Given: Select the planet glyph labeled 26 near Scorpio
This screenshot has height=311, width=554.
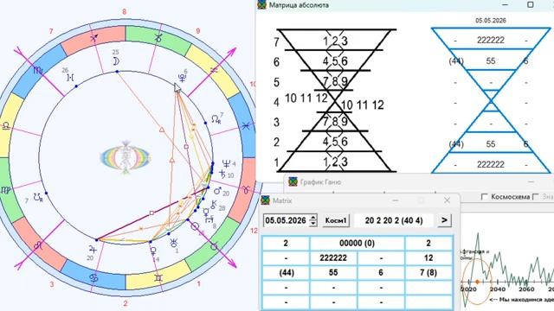Looking at the screenshot, I should [x=70, y=77].
